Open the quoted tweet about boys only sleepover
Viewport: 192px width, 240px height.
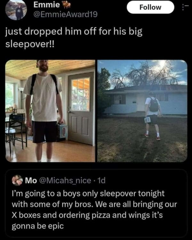click(x=96, y=204)
